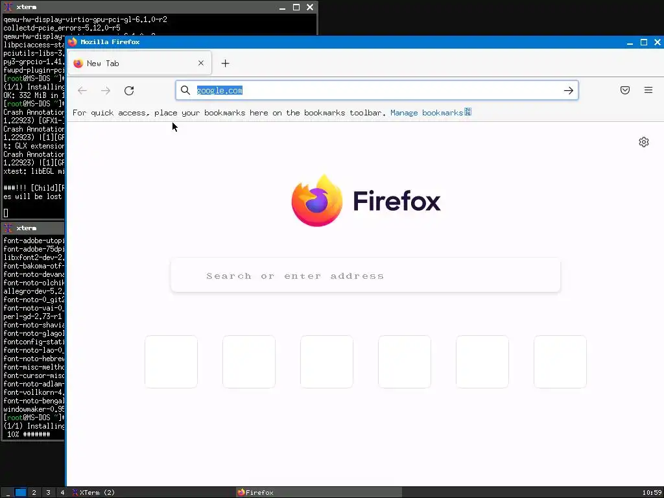Click the X icon in bottom xterm title bar
664x498 pixels.
coord(8,228)
